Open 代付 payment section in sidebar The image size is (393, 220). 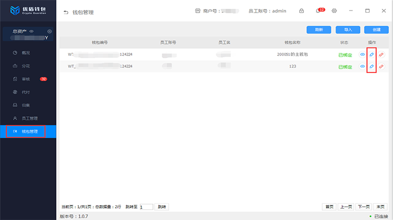(x=25, y=92)
